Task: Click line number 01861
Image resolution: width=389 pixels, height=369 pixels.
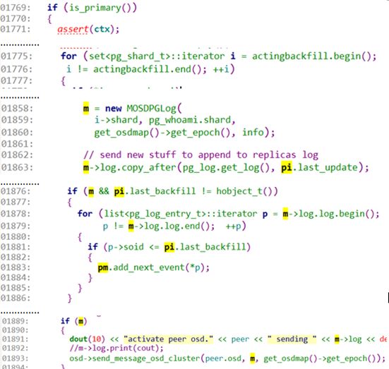Action: 17,144
